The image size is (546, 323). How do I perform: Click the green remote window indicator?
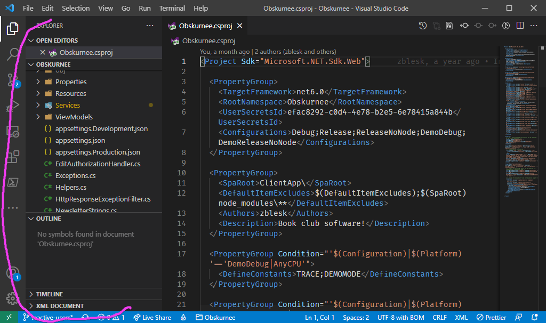pyautogui.click(x=9, y=317)
